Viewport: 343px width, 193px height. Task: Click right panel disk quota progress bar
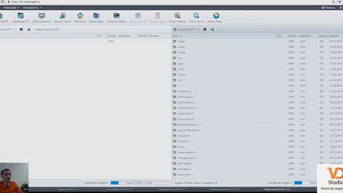coord(305,183)
